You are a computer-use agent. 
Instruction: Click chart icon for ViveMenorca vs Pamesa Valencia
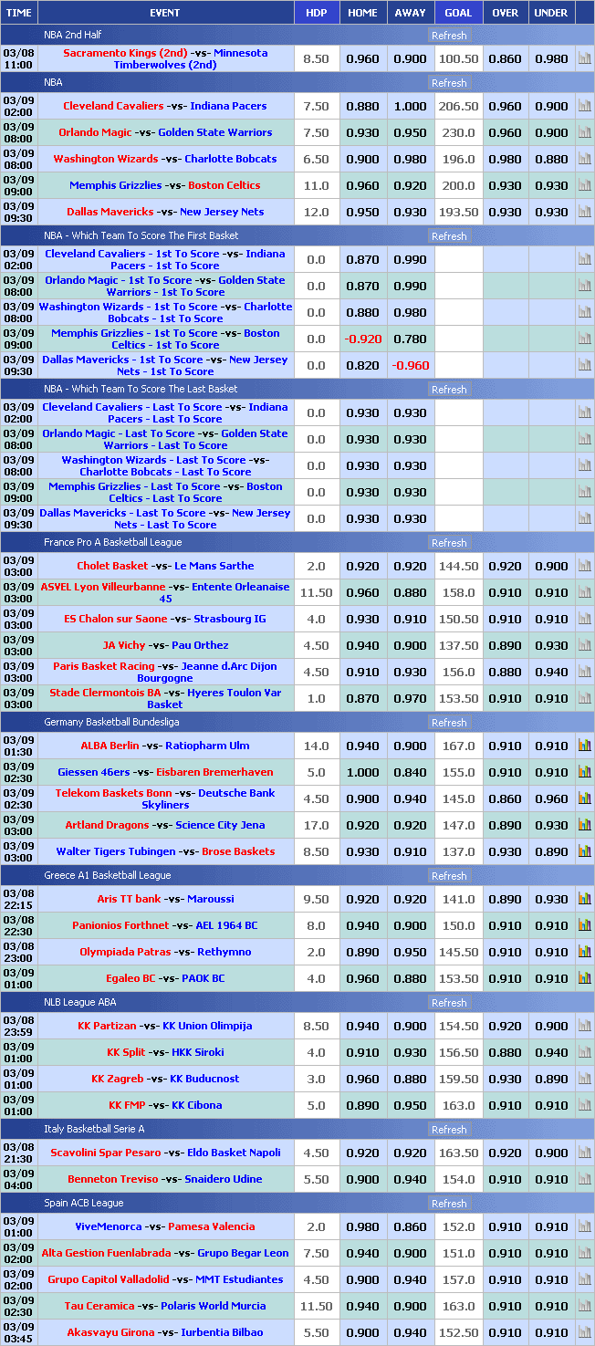click(585, 1226)
